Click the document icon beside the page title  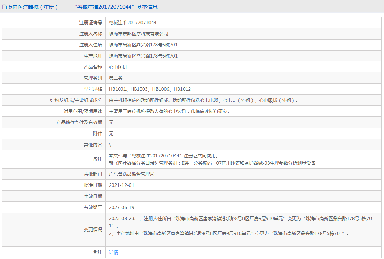coord(5,7)
